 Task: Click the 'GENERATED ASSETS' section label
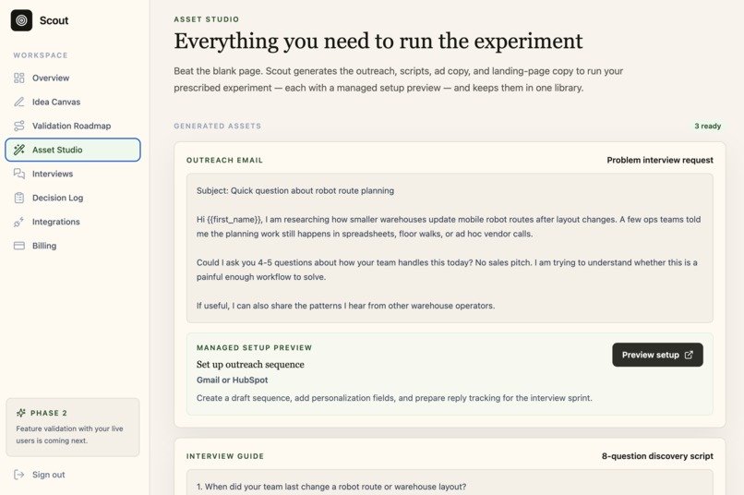pyautogui.click(x=217, y=126)
